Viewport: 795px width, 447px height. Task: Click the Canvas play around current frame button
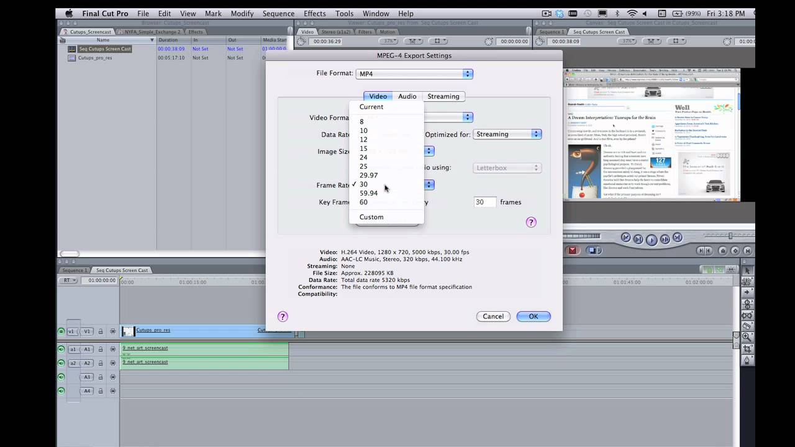tap(665, 240)
